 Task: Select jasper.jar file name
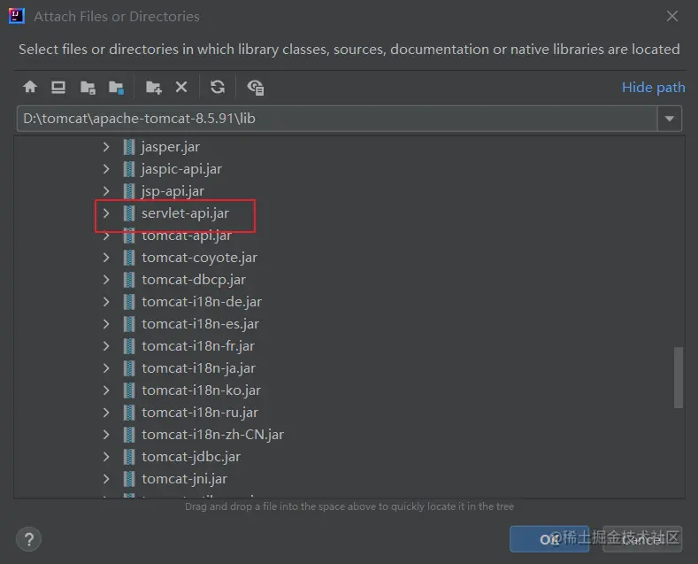pyautogui.click(x=171, y=147)
